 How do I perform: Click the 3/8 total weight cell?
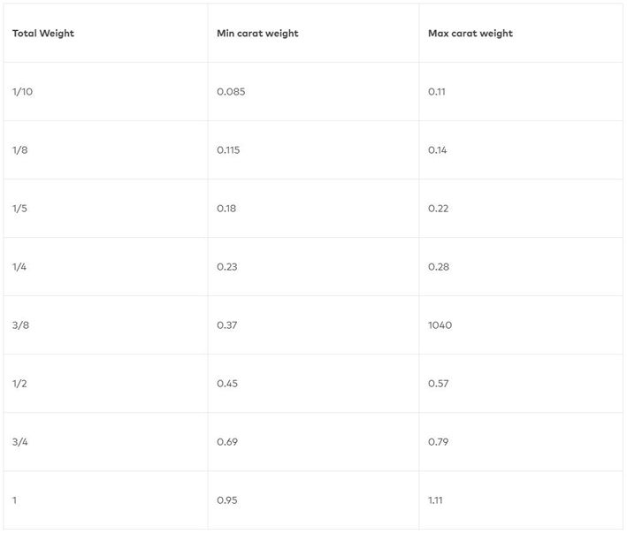pyautogui.click(x=19, y=325)
